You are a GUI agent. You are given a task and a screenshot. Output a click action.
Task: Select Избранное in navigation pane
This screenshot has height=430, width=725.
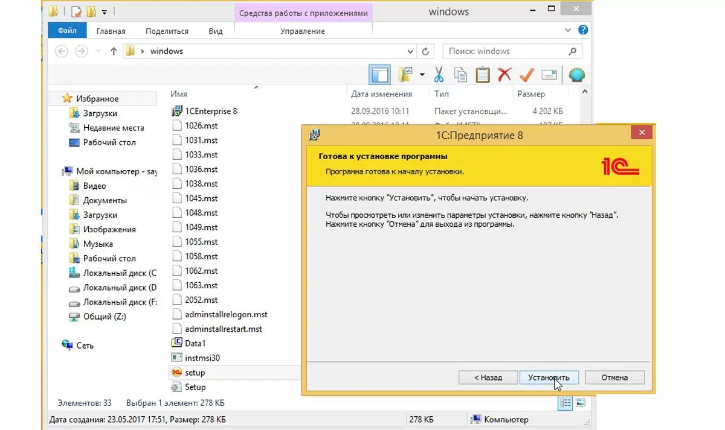[x=97, y=98]
